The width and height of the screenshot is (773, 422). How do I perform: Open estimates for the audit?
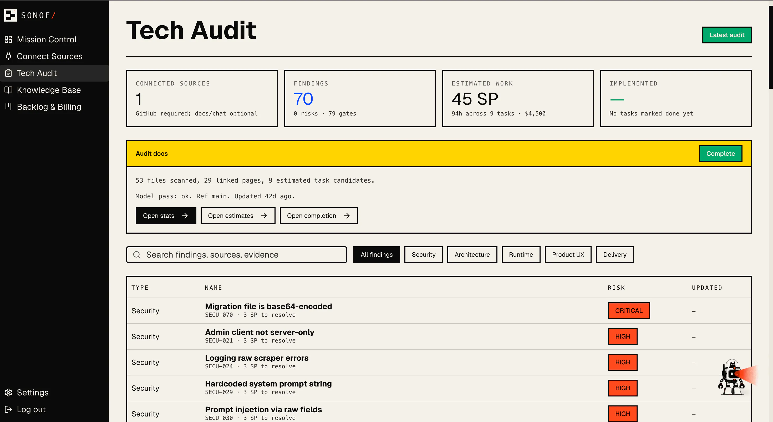click(x=238, y=216)
